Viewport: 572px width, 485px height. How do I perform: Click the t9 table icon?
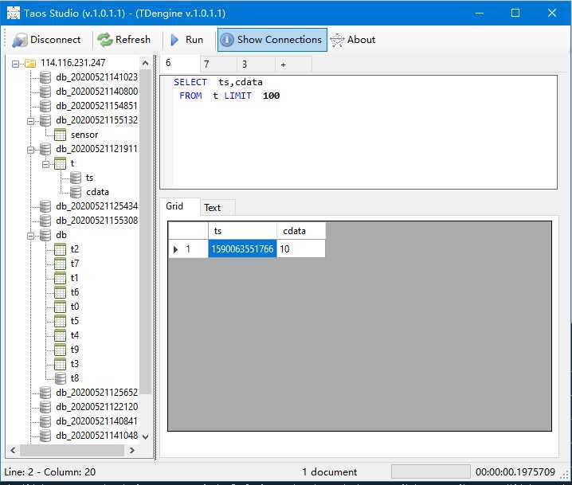pos(60,350)
